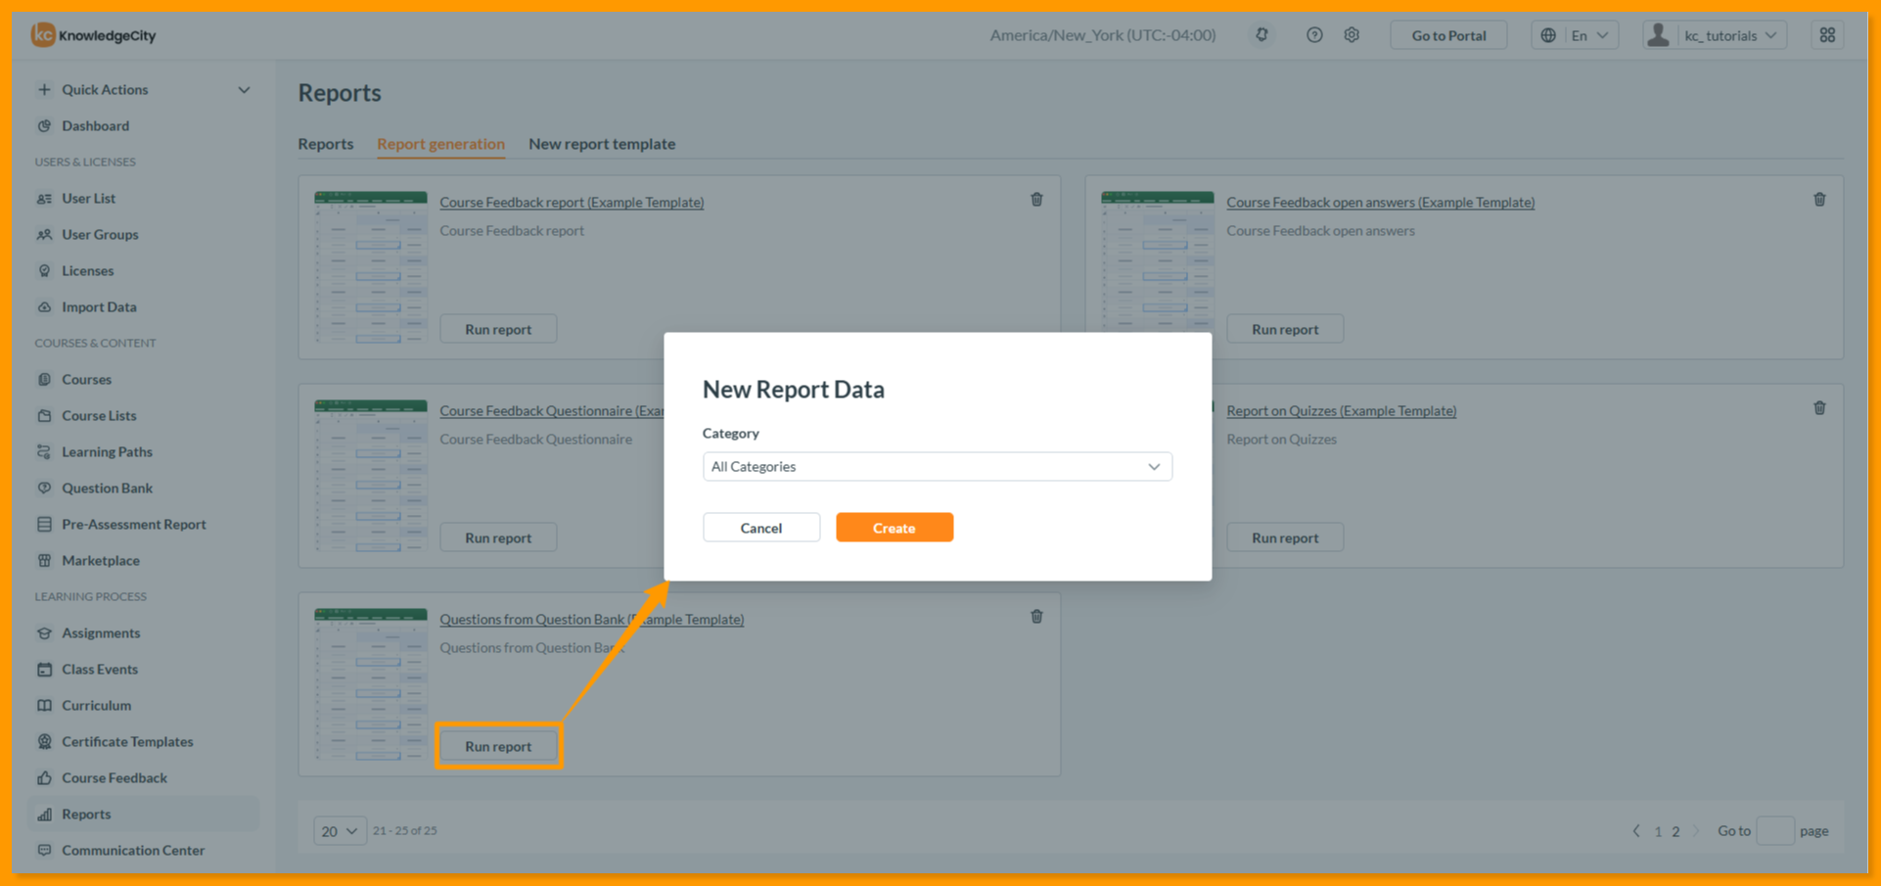
Task: Open Marketplace in sidebar
Action: click(x=100, y=560)
